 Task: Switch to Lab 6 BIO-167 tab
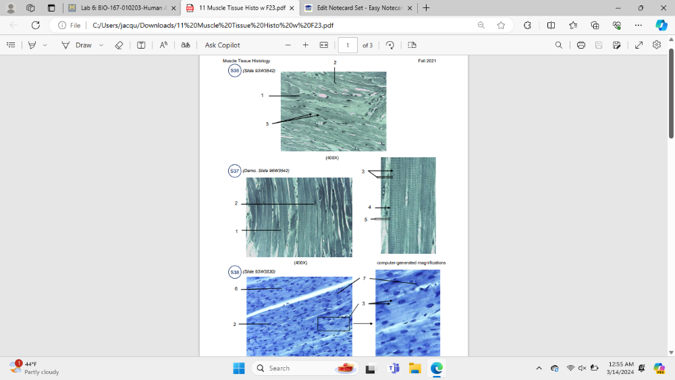click(x=122, y=8)
